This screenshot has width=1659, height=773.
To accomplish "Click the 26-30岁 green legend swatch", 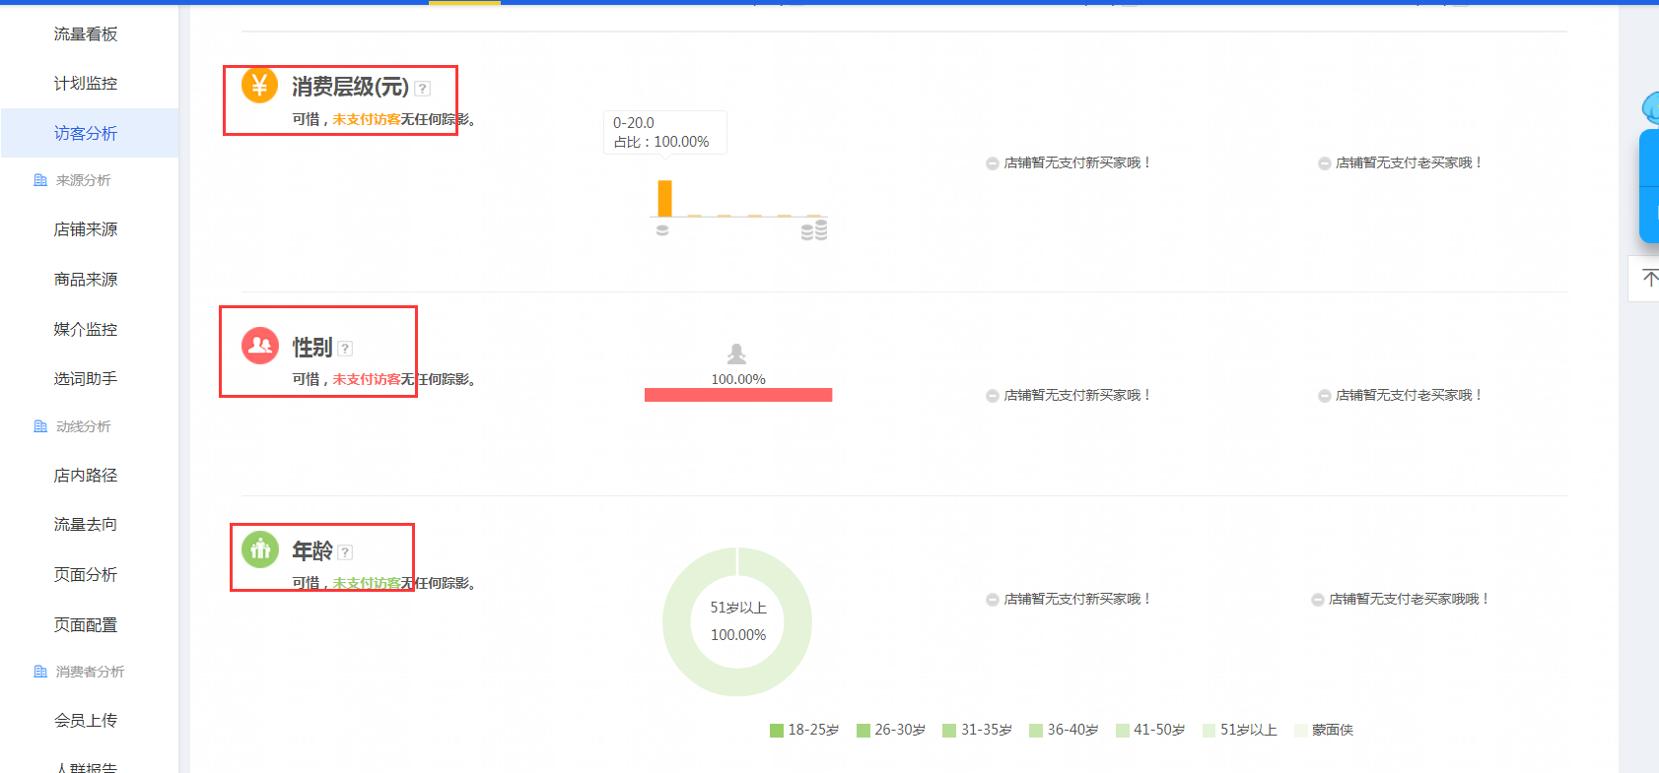I will 864,731.
